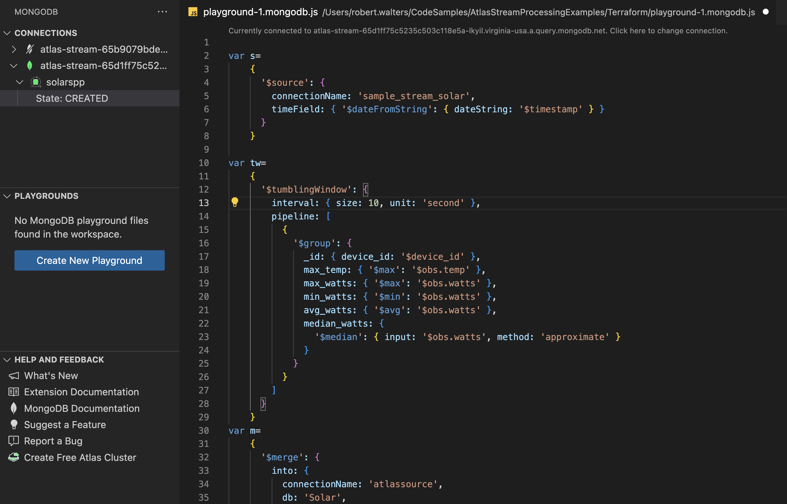Expand the atlas-stream-65b9079bde connection
The image size is (787, 504).
[14, 49]
